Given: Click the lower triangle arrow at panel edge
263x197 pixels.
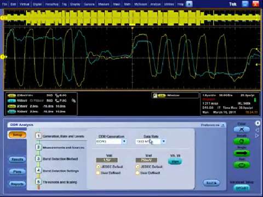Looking at the screenshot, I should point(258,136).
